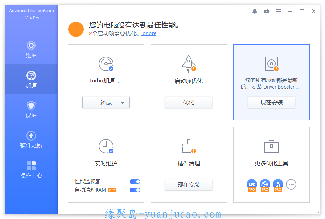Image resolution: width=325 pixels, height=219 pixels.
Task: Click the PRO badge beside 自动清理RAM
Action: (x=112, y=190)
